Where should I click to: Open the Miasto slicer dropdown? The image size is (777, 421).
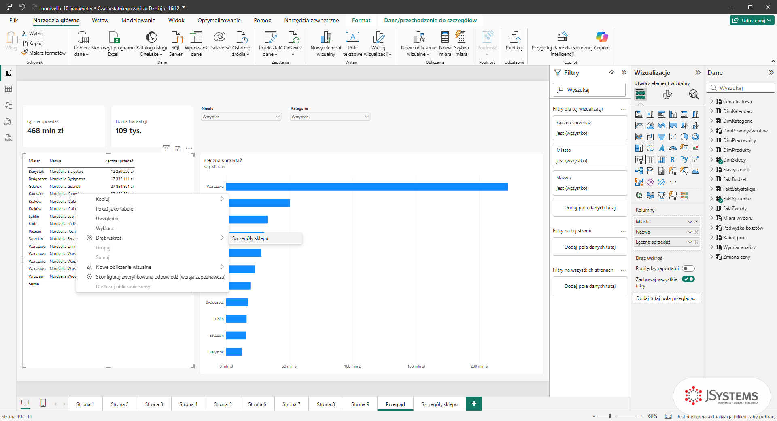pyautogui.click(x=241, y=117)
